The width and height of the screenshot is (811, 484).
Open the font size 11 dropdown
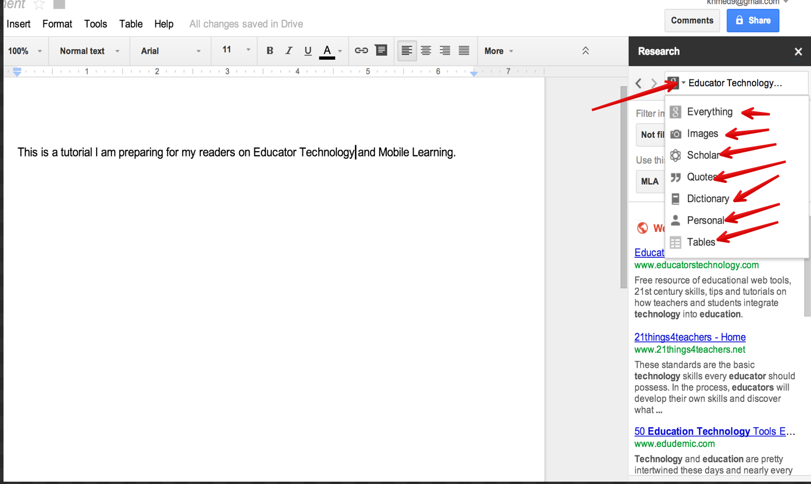tap(236, 50)
